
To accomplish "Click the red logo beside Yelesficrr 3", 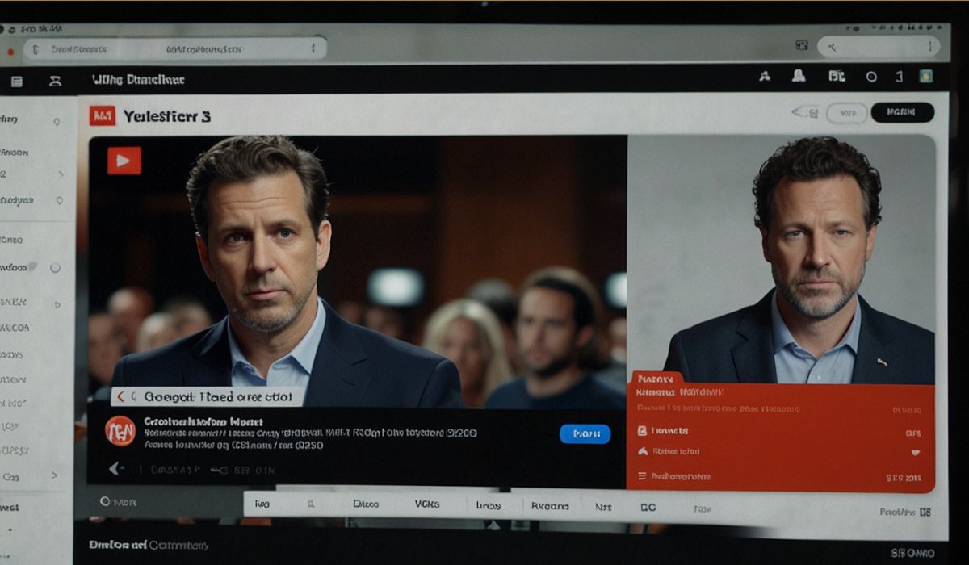I will (x=103, y=116).
